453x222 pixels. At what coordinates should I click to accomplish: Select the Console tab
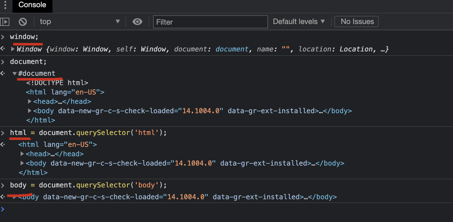32,5
